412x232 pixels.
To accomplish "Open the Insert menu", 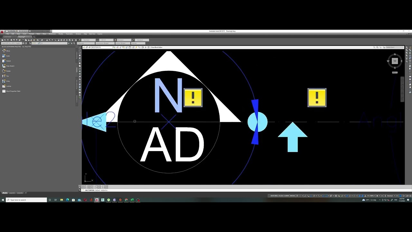I will (24, 34).
